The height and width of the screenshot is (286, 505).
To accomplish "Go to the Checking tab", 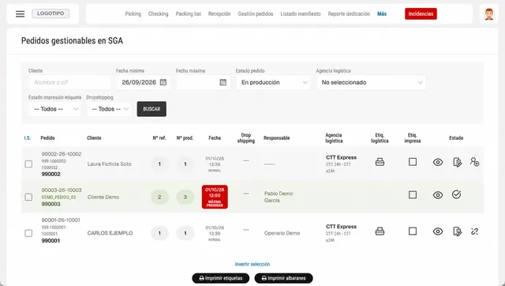I will (x=158, y=14).
